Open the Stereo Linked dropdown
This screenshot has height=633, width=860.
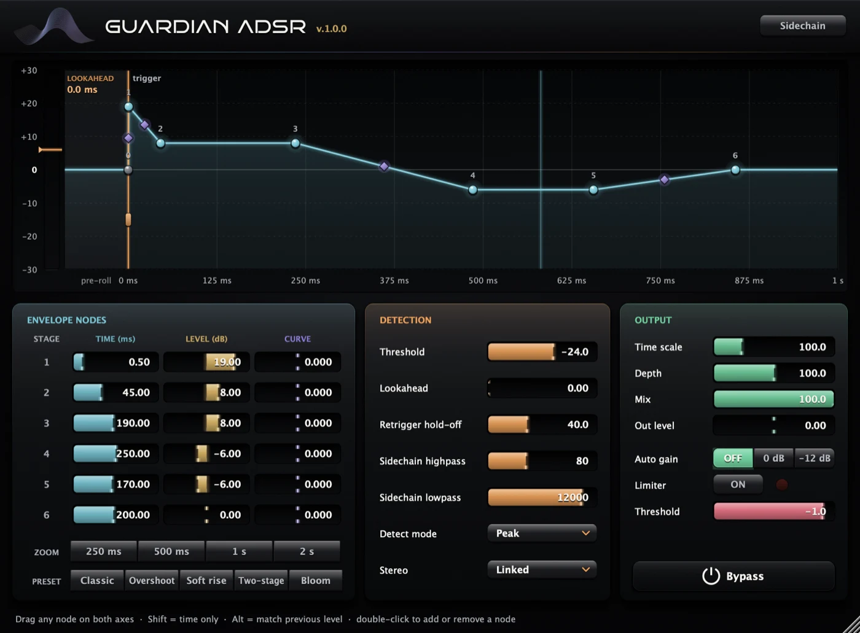tap(542, 570)
